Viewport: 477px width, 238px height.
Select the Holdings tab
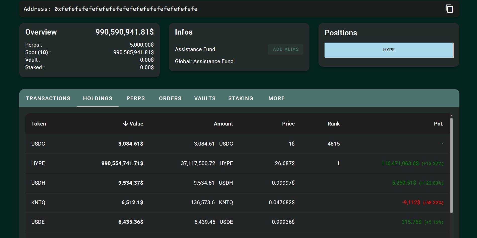pos(98,98)
